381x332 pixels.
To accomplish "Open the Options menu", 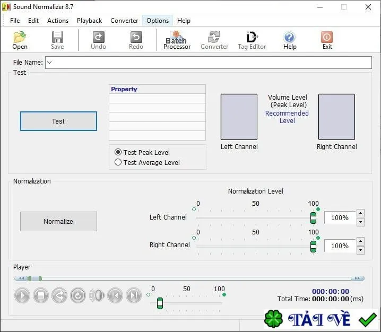I will point(158,21).
